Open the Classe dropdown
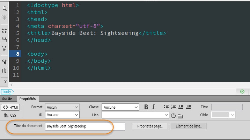Screen dimensions: 250x140 click(x=120, y=107)
